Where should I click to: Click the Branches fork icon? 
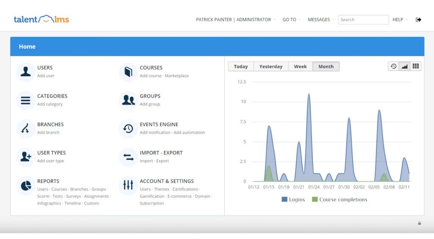click(x=25, y=129)
